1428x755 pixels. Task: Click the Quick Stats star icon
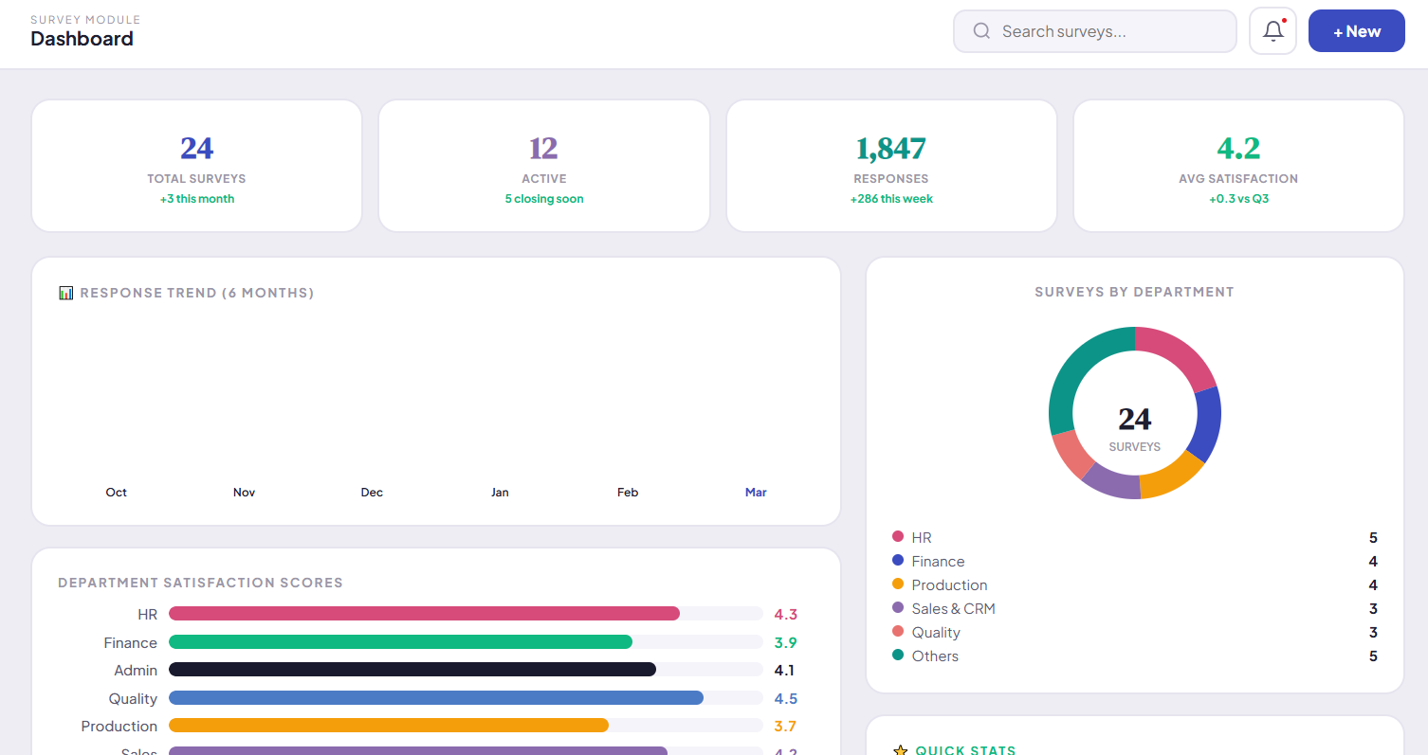(900, 750)
